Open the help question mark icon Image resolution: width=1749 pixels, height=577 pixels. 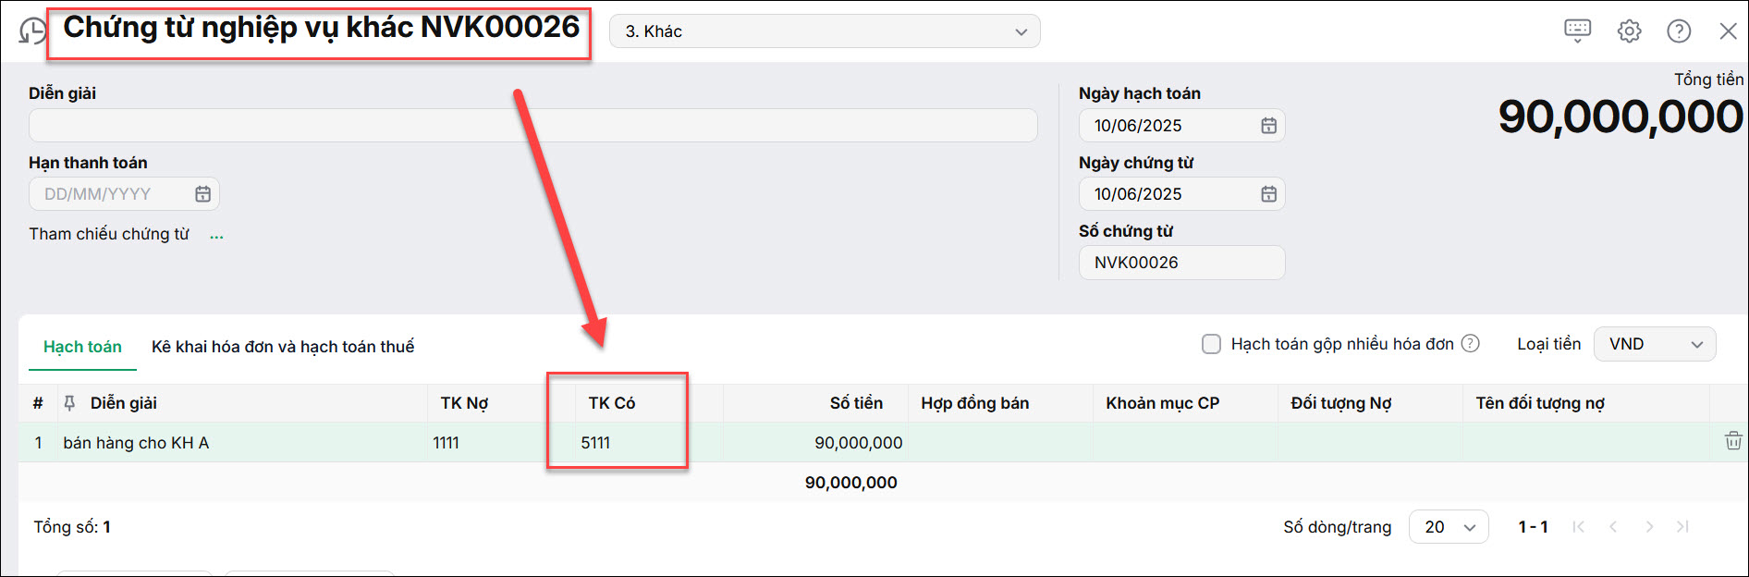point(1679,31)
